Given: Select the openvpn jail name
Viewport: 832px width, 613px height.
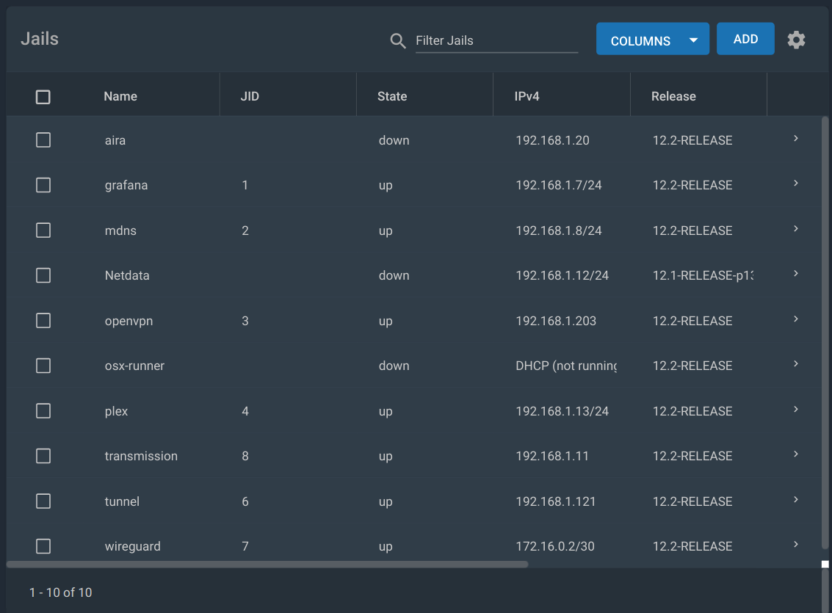Looking at the screenshot, I should click(x=129, y=322).
